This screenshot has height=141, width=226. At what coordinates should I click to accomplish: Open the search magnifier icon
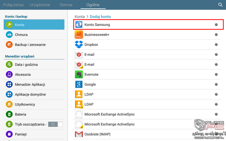(x=220, y=5)
